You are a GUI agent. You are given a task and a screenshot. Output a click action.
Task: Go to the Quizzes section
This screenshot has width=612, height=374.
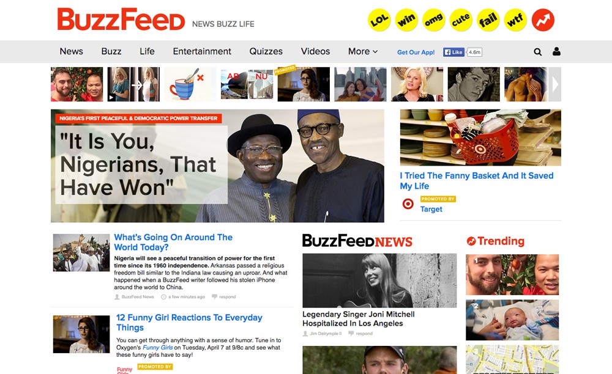coord(266,51)
